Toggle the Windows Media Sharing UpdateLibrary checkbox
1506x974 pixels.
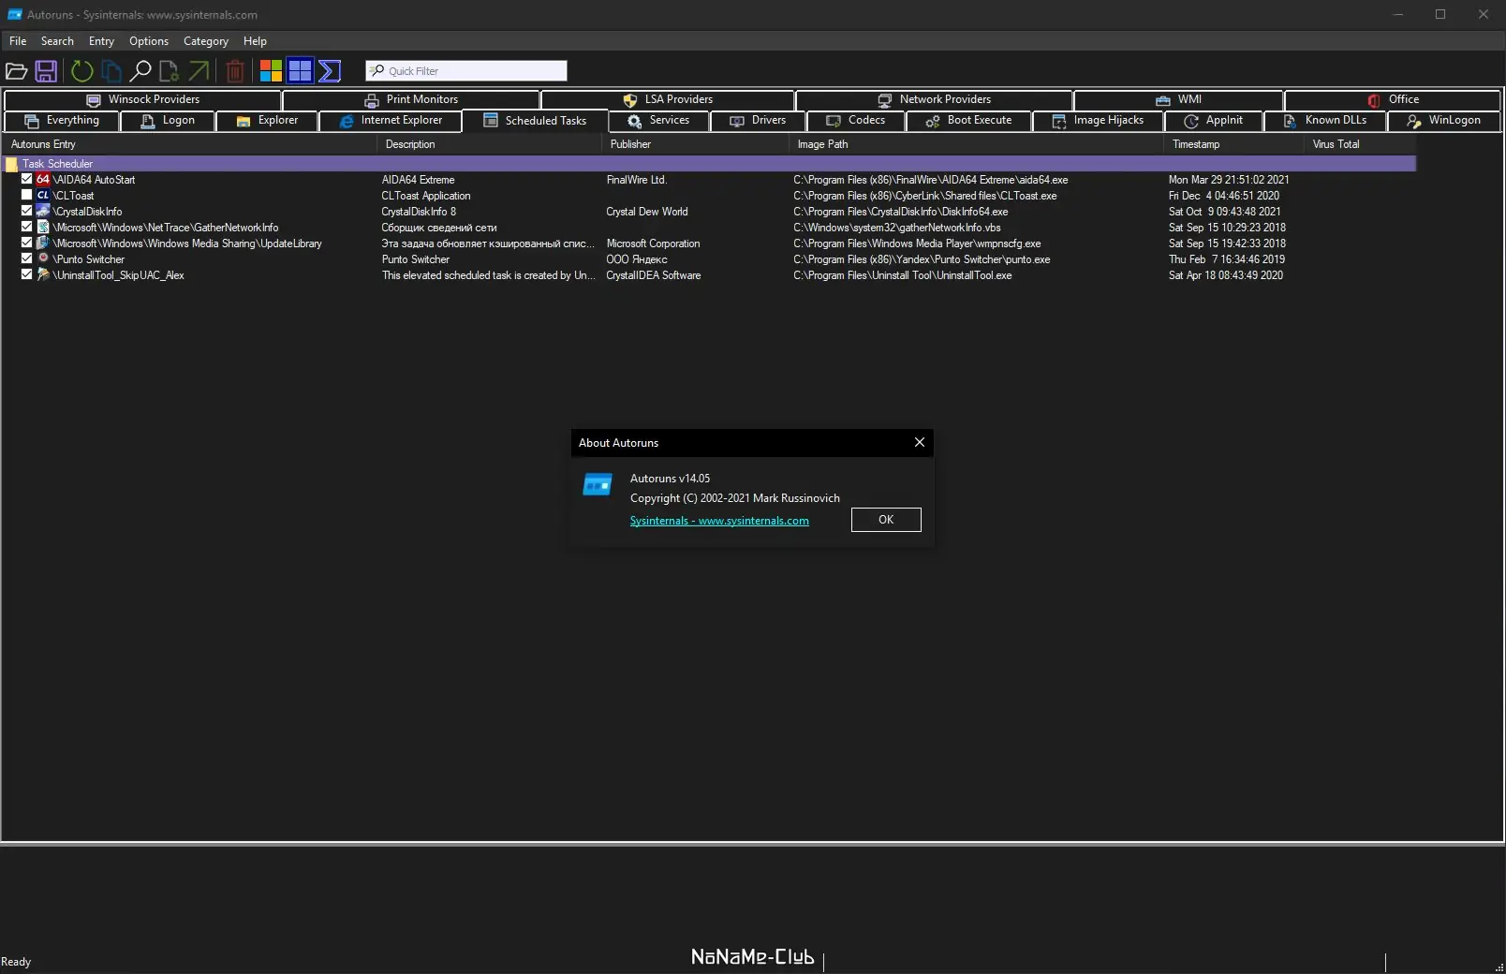pyautogui.click(x=27, y=243)
